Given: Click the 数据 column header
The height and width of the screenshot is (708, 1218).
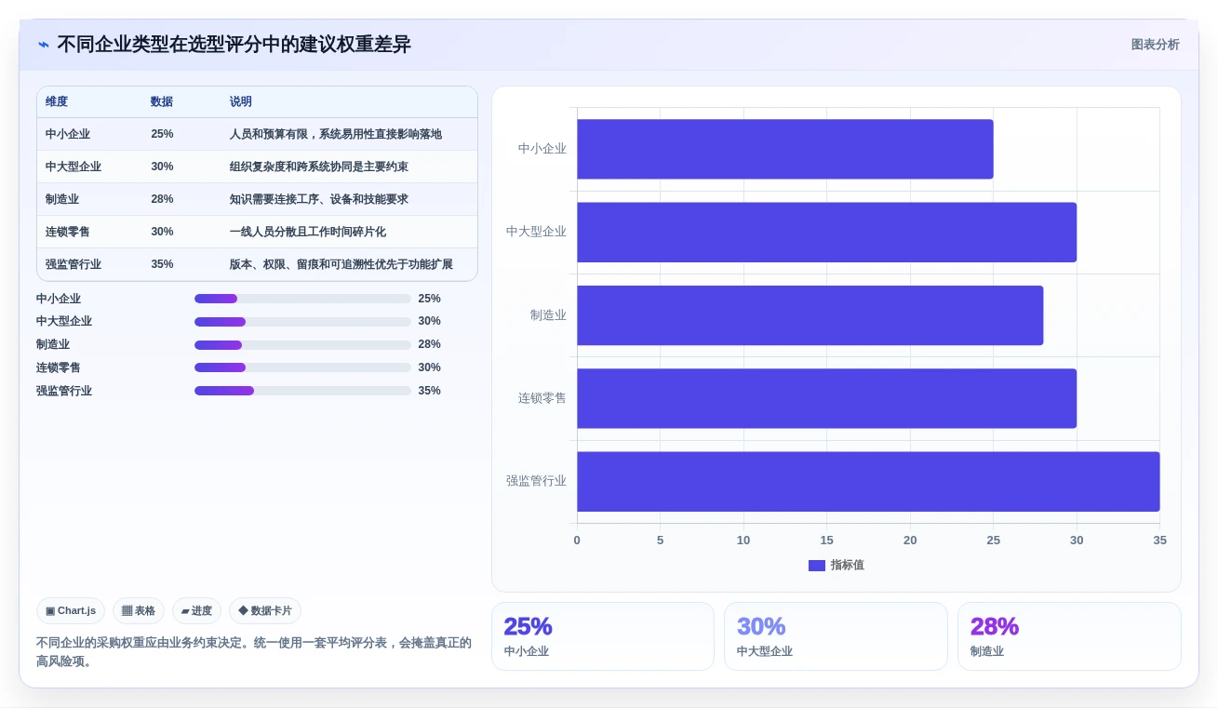Looking at the screenshot, I should [x=162, y=101].
